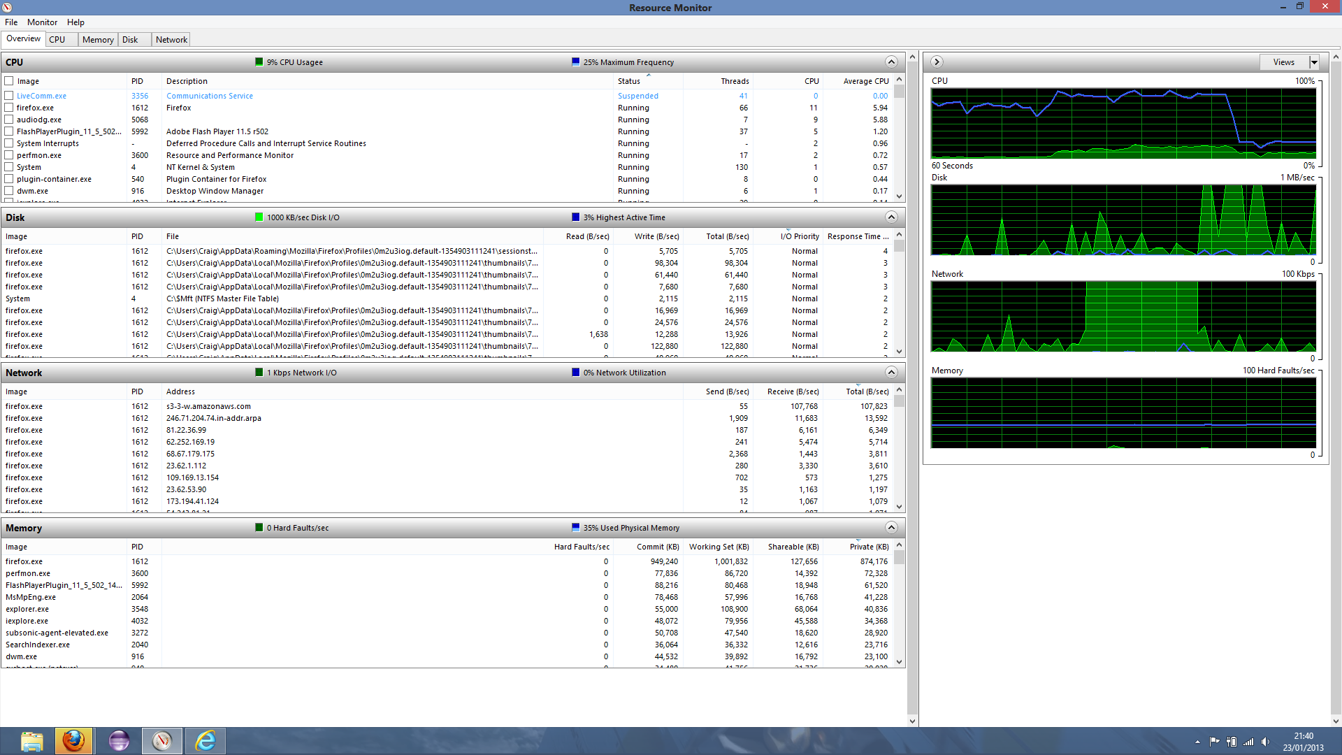Switch to Resource Monitor via its taskbar gauge icon
This screenshot has height=755, width=1342.
pos(161,740)
